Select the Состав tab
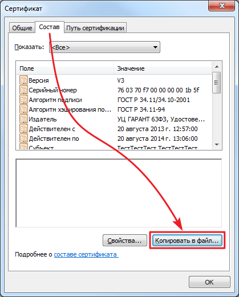The image size is (239, 297). click(49, 27)
